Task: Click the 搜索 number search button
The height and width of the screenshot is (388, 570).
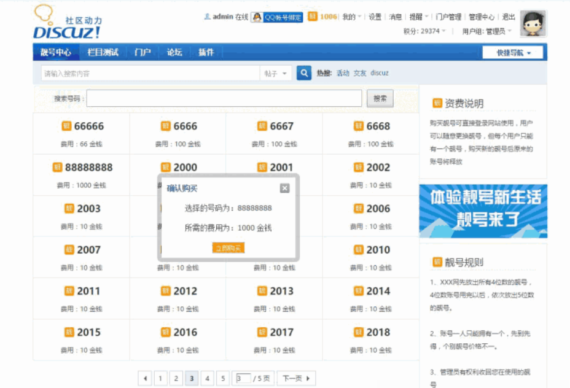Action: point(380,98)
